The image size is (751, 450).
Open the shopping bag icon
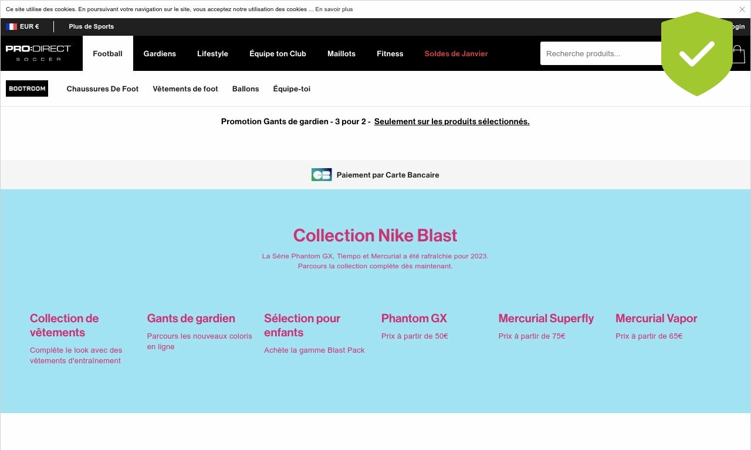point(739,54)
